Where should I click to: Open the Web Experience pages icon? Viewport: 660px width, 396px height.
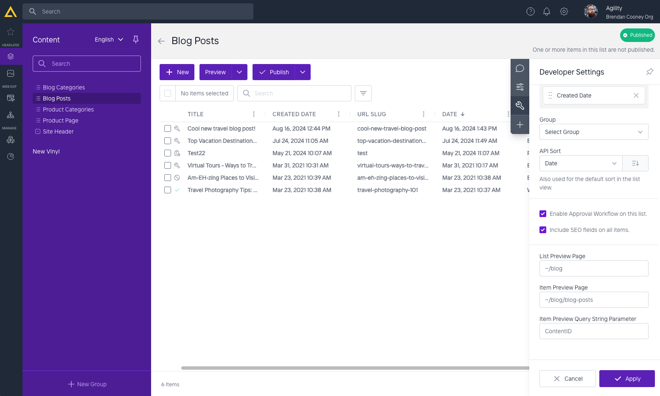[11, 98]
